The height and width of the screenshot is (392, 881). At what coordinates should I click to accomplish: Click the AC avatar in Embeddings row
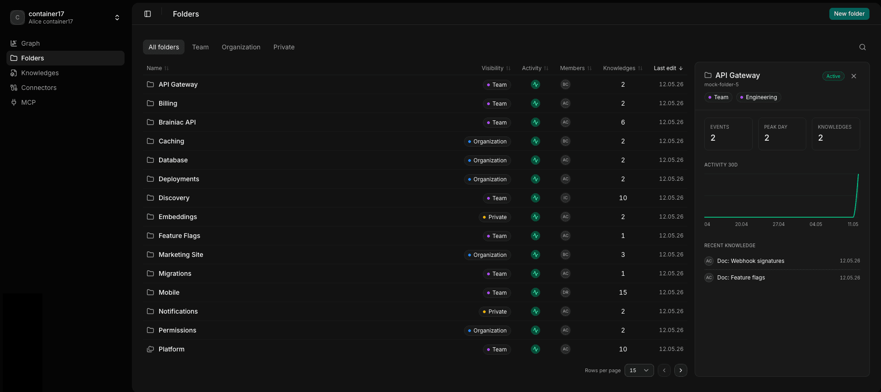(566, 217)
